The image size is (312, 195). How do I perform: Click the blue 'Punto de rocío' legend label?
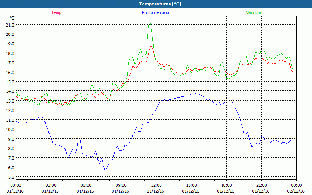tap(155, 12)
